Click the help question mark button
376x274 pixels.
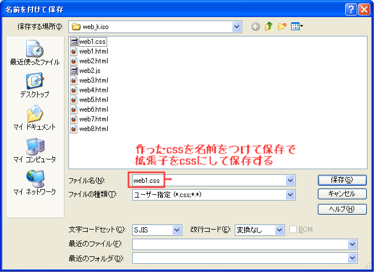[351, 10]
